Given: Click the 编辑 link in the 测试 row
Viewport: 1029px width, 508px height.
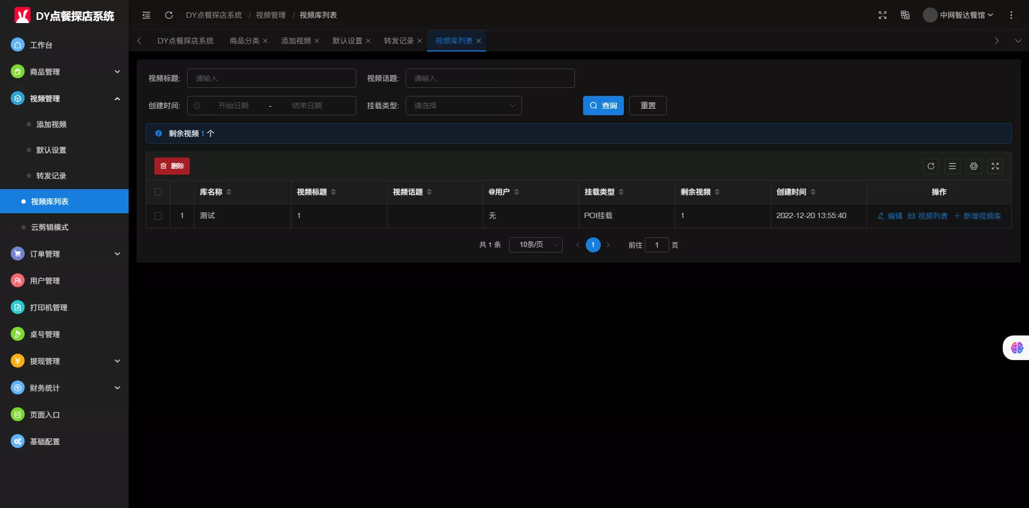Looking at the screenshot, I should 890,216.
